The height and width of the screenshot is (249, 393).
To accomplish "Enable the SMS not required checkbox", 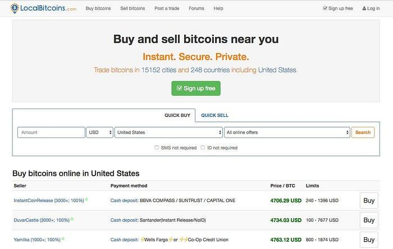I will 157,148.
